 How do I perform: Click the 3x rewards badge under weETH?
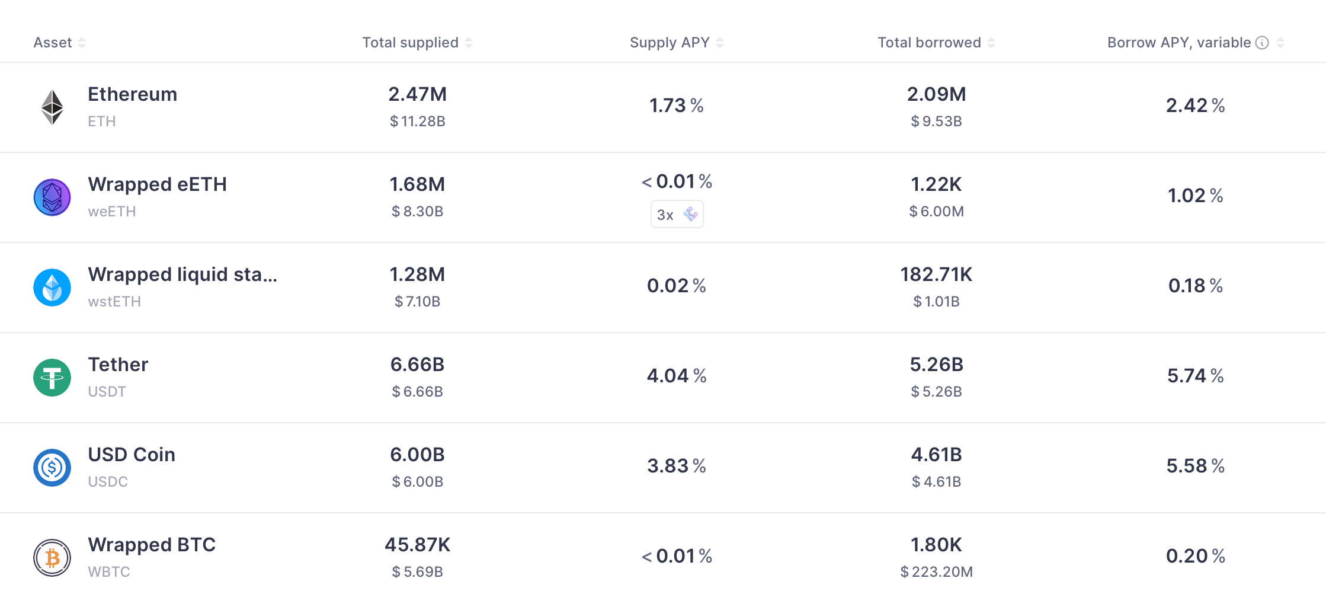tap(677, 214)
